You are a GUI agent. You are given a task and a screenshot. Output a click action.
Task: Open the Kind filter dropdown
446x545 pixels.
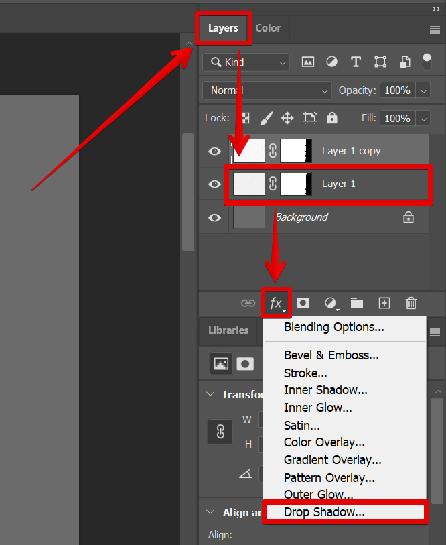pyautogui.click(x=246, y=62)
